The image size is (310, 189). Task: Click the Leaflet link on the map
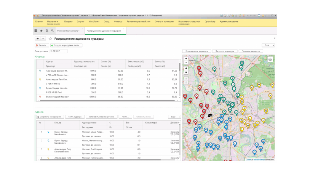pyautogui.click(x=248, y=160)
